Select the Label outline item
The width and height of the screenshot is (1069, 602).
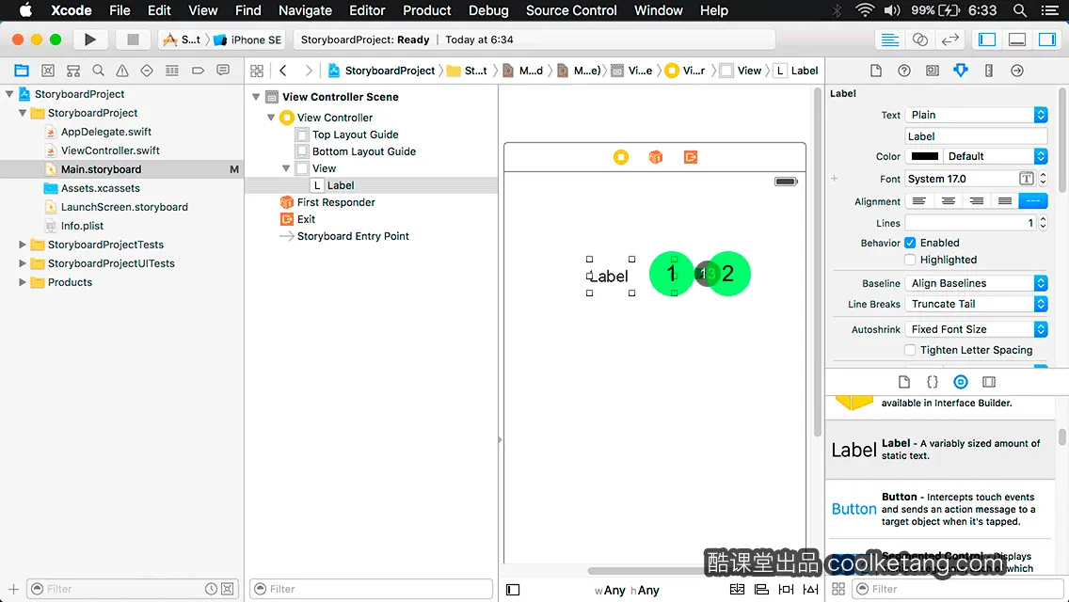(341, 185)
